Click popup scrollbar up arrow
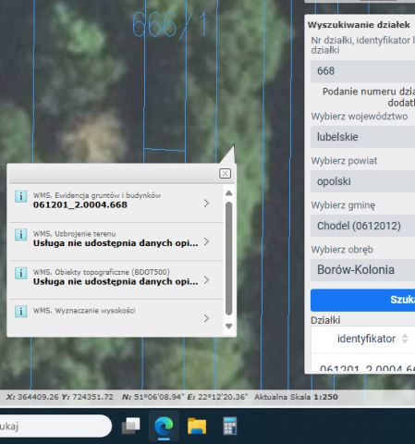This screenshot has width=415, height=444. point(228,193)
